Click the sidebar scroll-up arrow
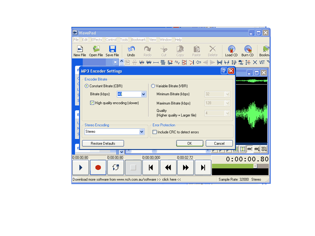Viewport: 315px width, 236px height. coord(122,61)
